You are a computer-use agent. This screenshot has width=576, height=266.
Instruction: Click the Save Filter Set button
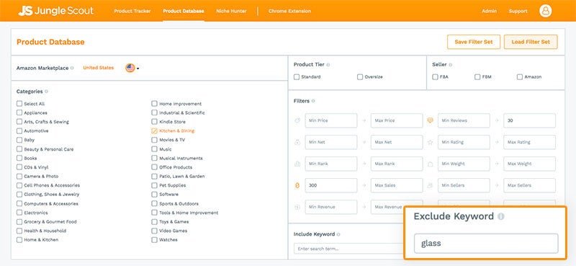(x=474, y=42)
